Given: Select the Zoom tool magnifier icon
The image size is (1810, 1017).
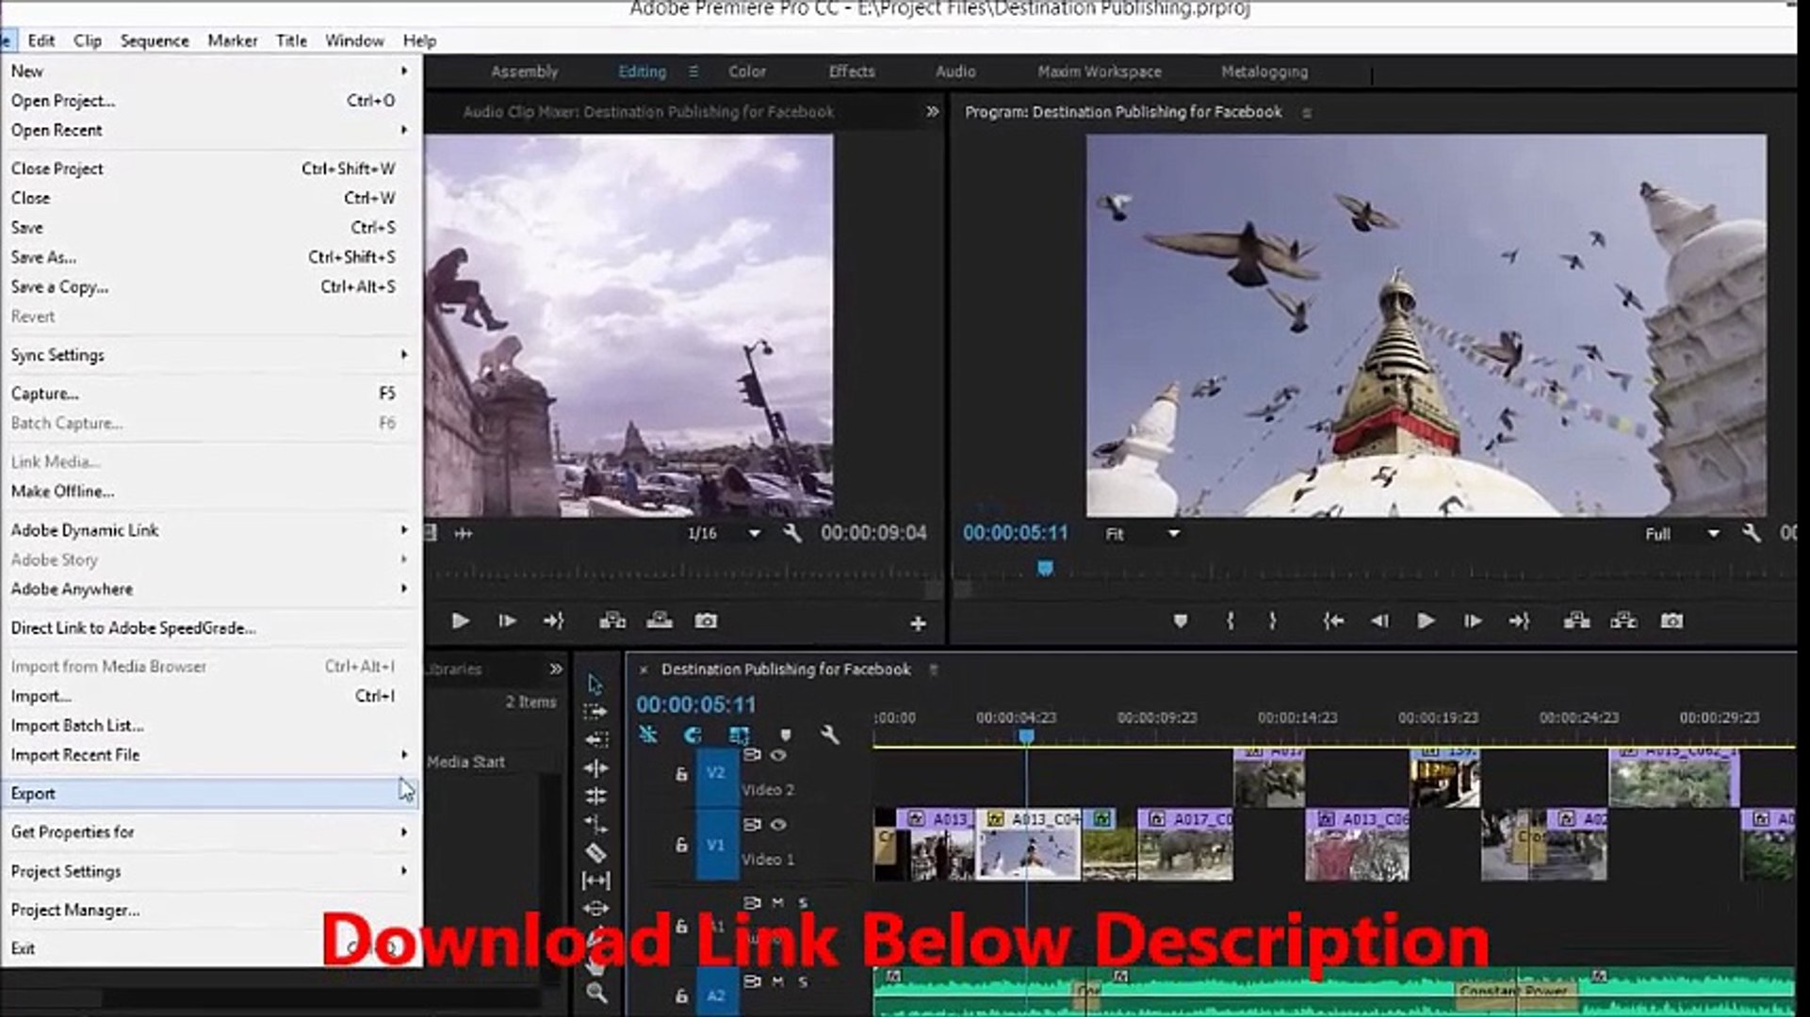Looking at the screenshot, I should 596,993.
